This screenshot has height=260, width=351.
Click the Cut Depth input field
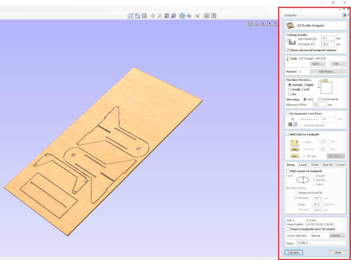click(328, 44)
